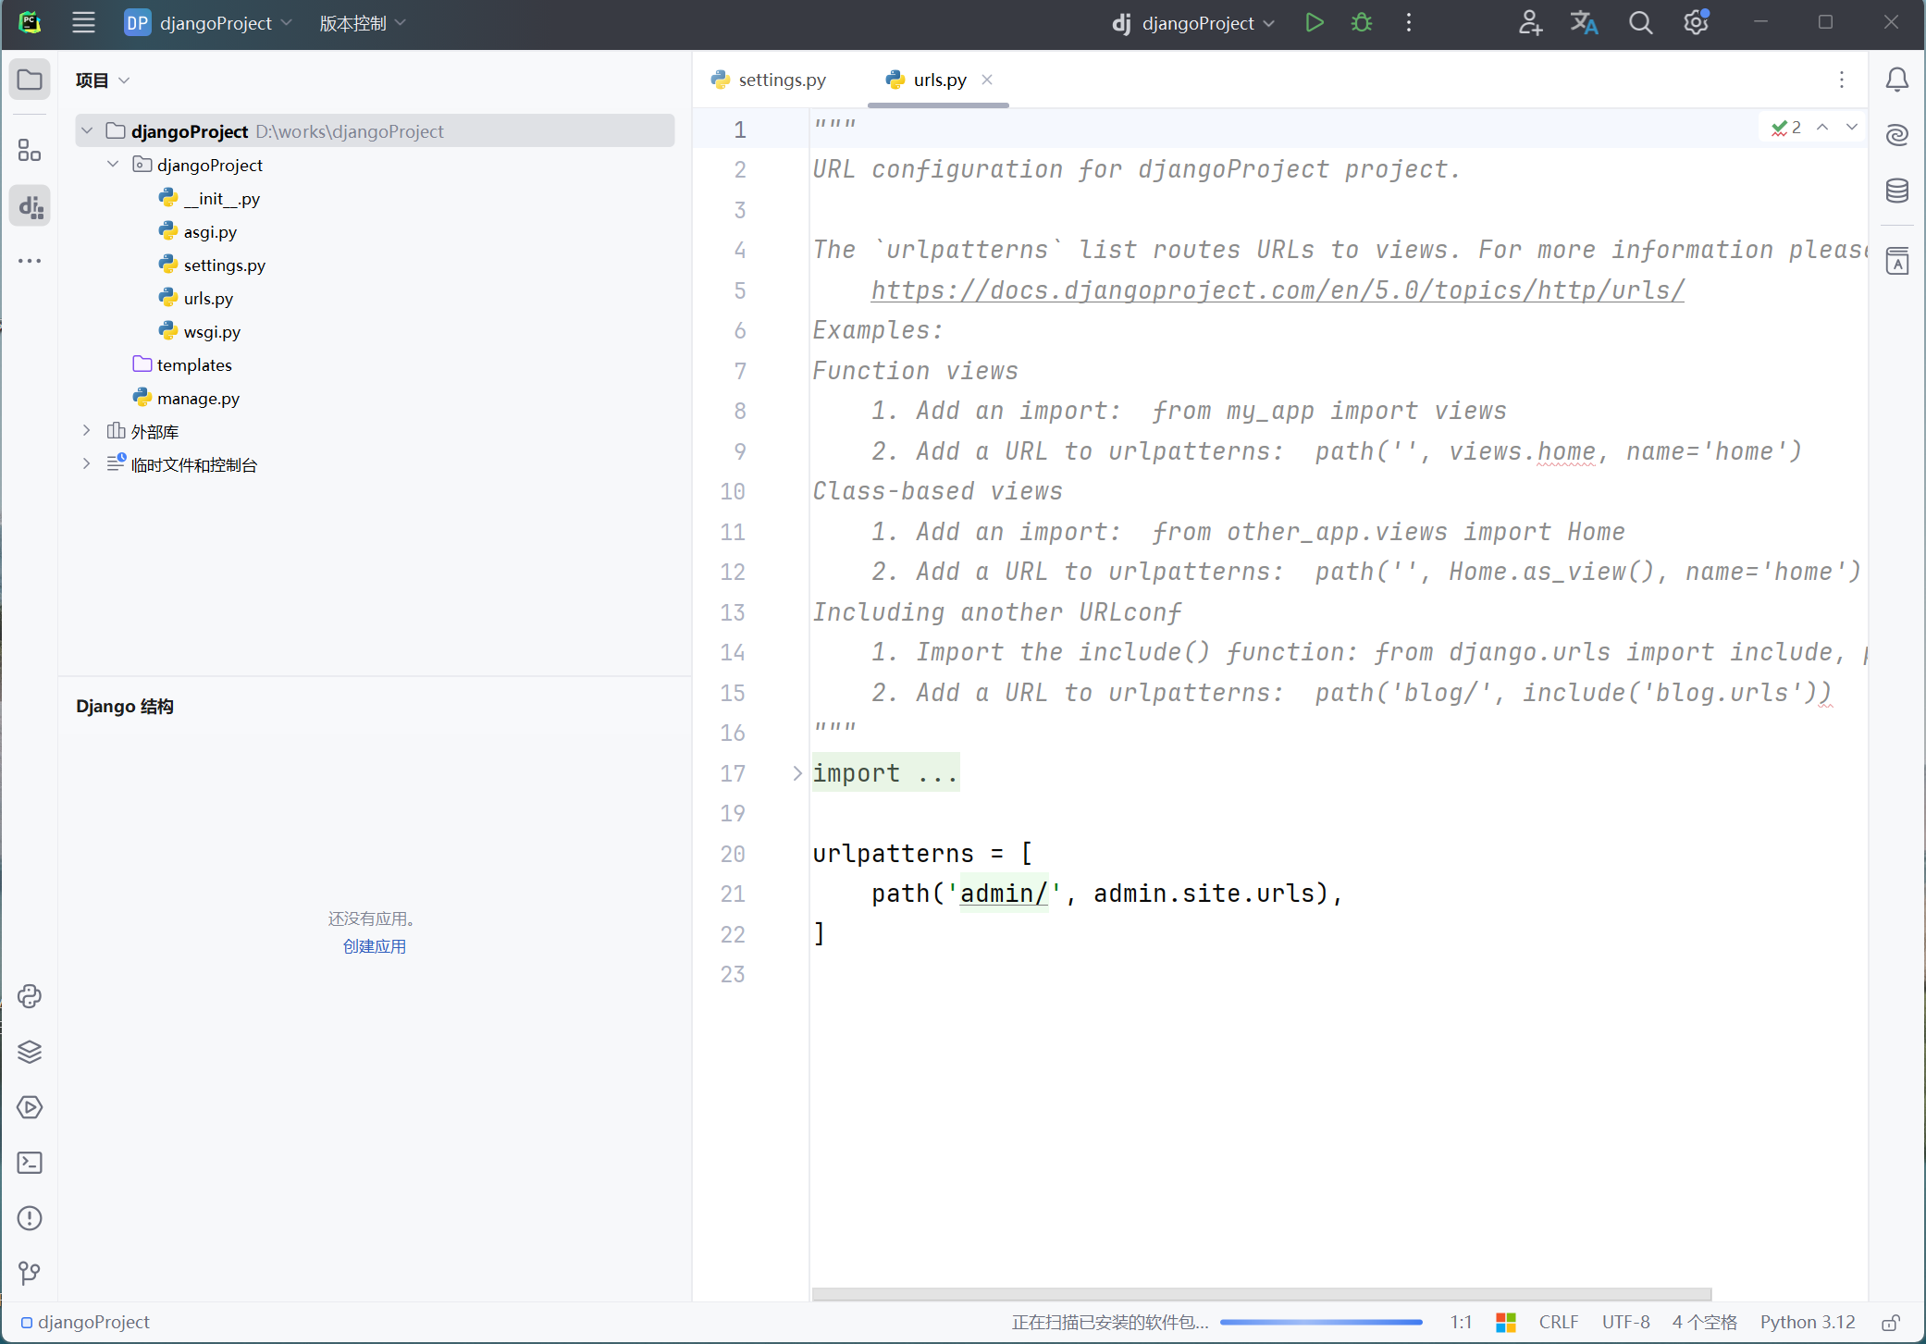Open the Problems tool window icon
The width and height of the screenshot is (1926, 1344).
click(30, 1218)
